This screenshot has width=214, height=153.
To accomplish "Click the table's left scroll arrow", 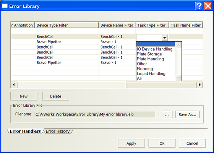I will [x=14, y=85].
